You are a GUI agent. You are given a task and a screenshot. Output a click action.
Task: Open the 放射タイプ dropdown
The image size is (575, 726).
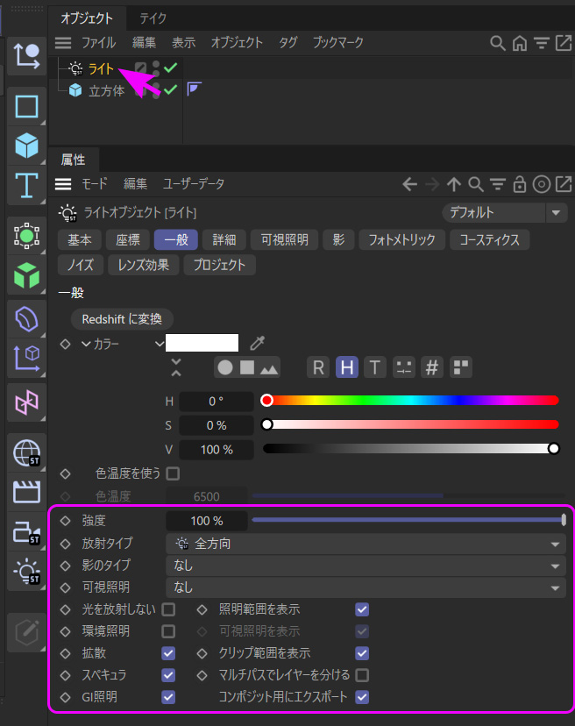pos(366,544)
